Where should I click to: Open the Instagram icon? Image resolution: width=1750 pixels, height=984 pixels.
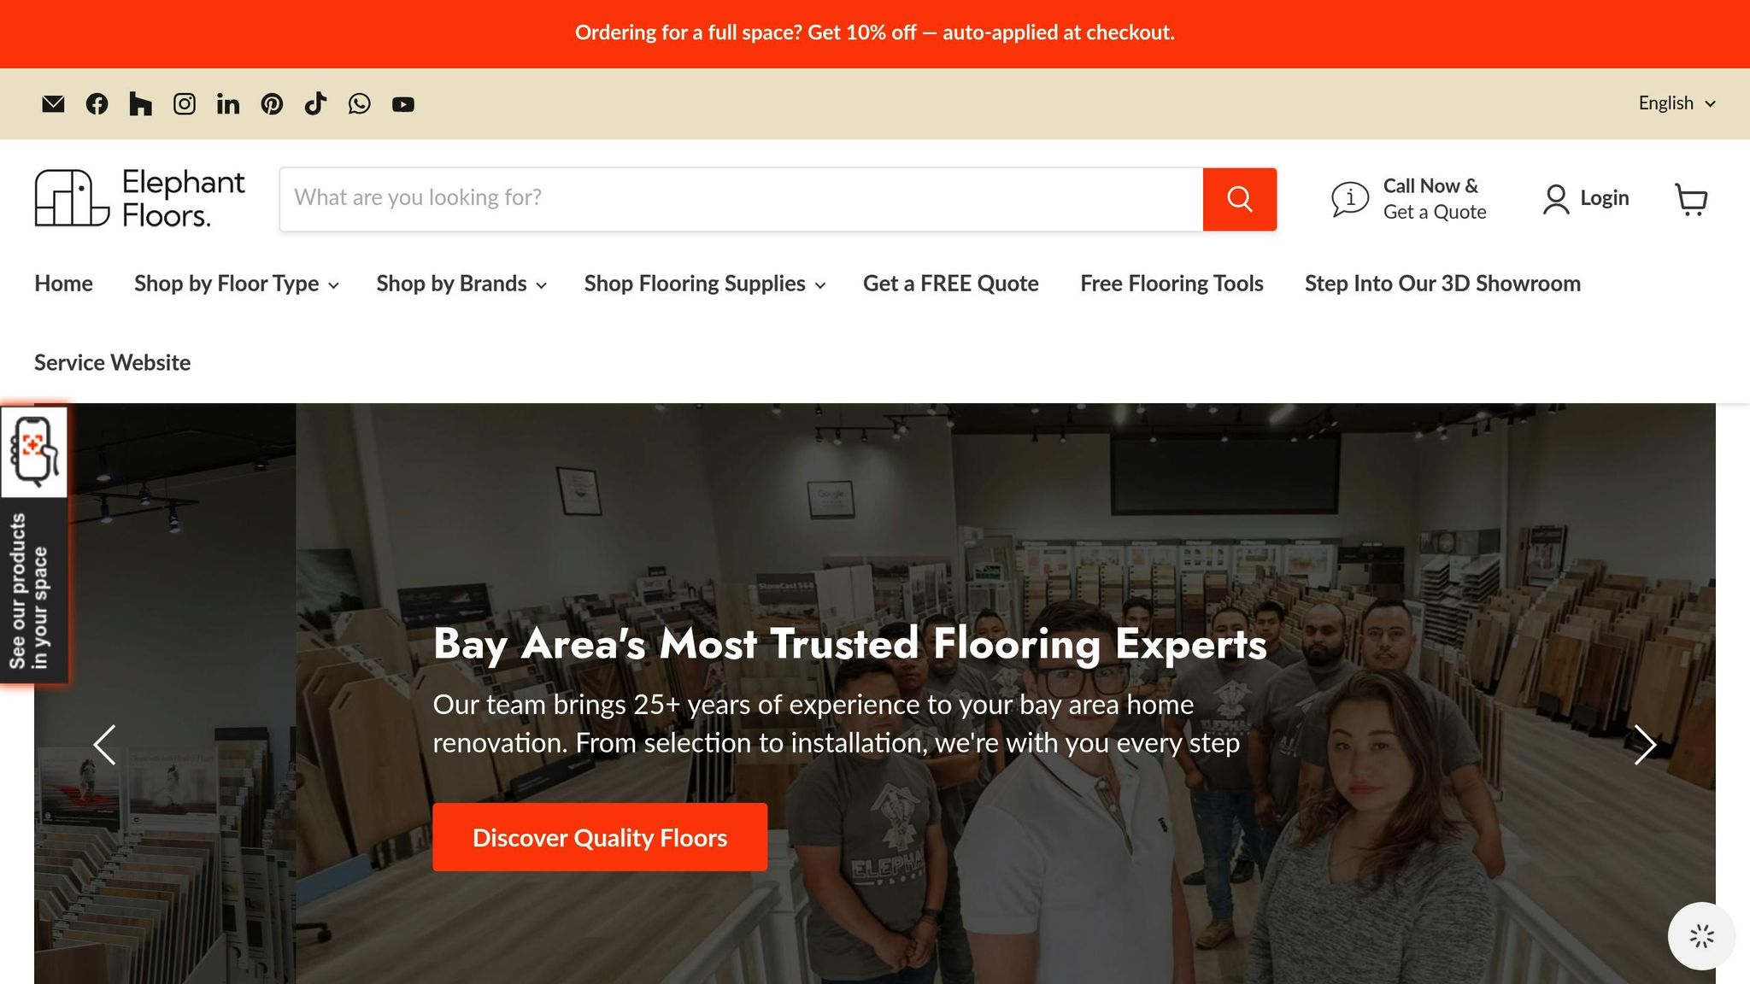(185, 104)
